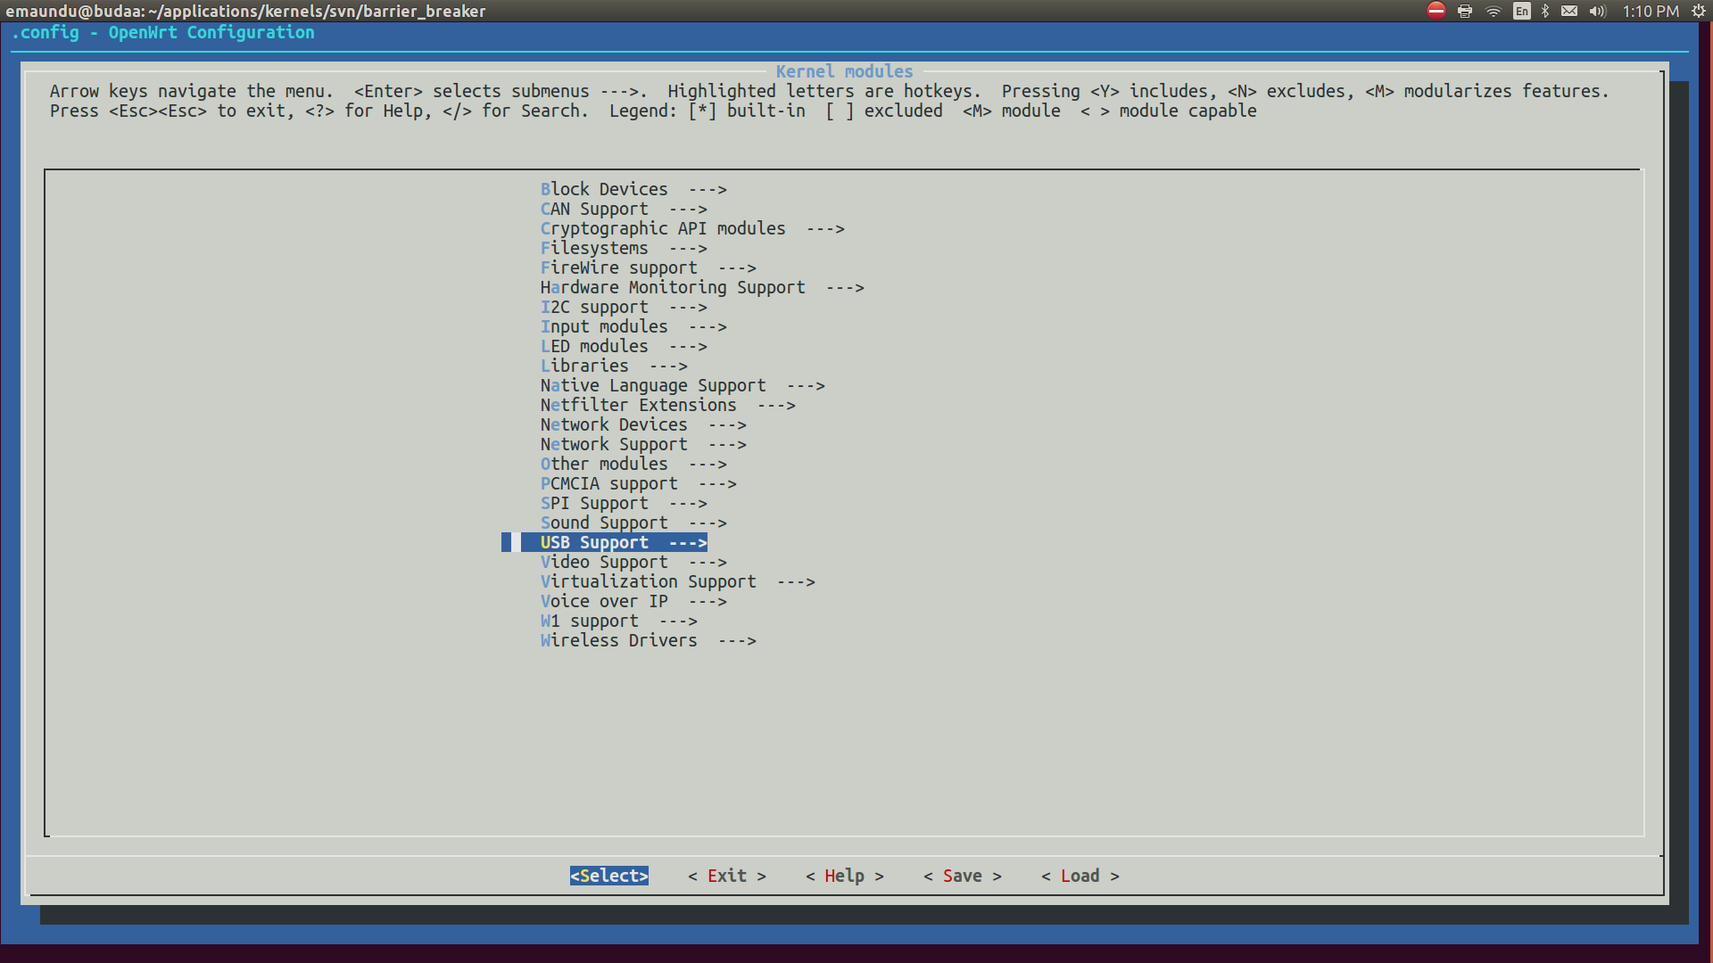The width and height of the screenshot is (1713, 963).
Task: Open the mail envelope indicator
Action: (1569, 11)
